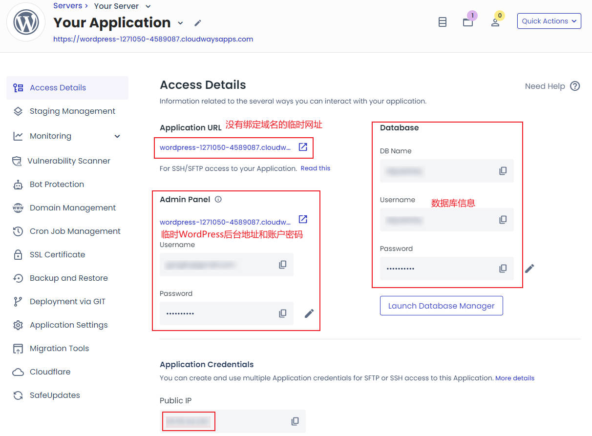
Task: Click the Admin Panel username field
Action: click(x=217, y=265)
